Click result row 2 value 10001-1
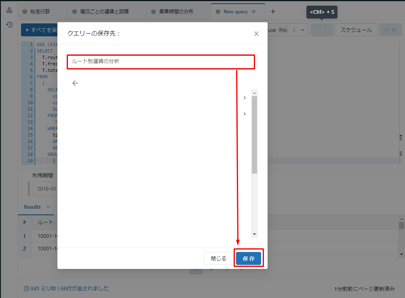Image resolution: width=405 pixels, height=298 pixels. [48, 248]
